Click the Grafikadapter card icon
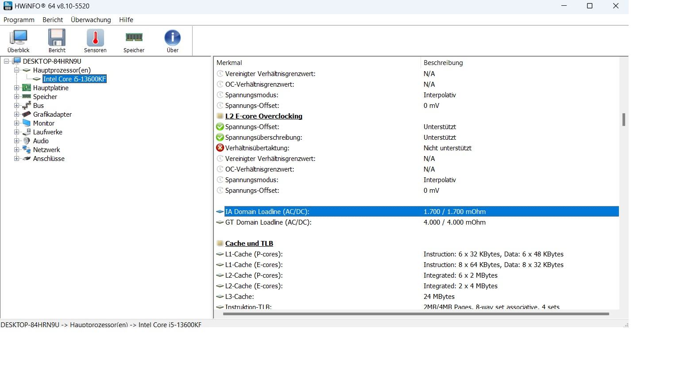The image size is (680, 382). (27, 114)
